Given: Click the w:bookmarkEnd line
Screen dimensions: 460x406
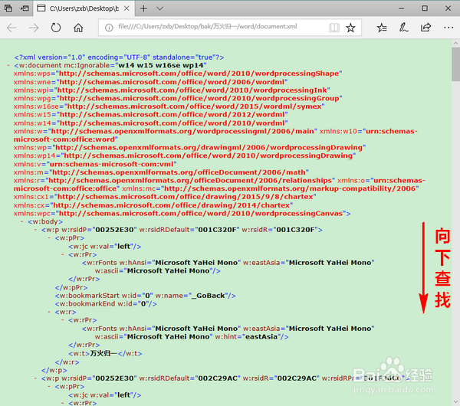Looking at the screenshot, I should [106, 303].
